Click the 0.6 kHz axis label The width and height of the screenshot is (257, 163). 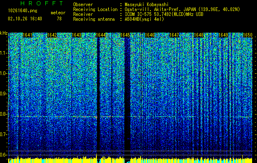[3, 155]
